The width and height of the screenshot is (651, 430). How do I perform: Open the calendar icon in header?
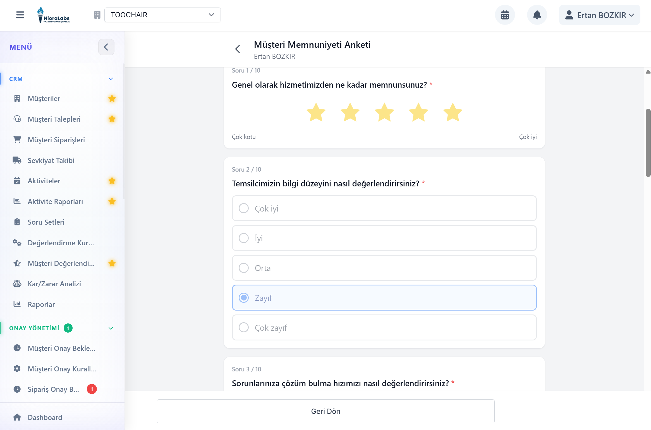click(505, 15)
